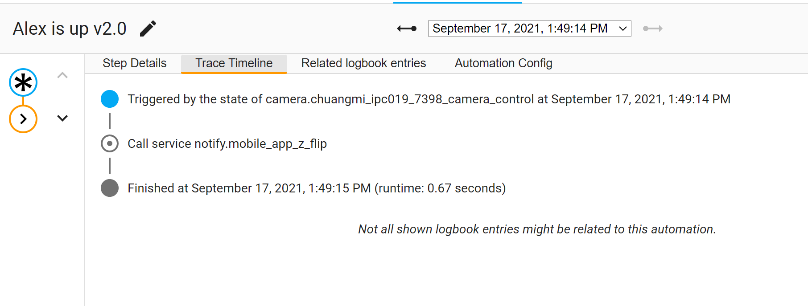The image size is (808, 306).
Task: Click the title Alex is up v2.0
Action: (70, 29)
